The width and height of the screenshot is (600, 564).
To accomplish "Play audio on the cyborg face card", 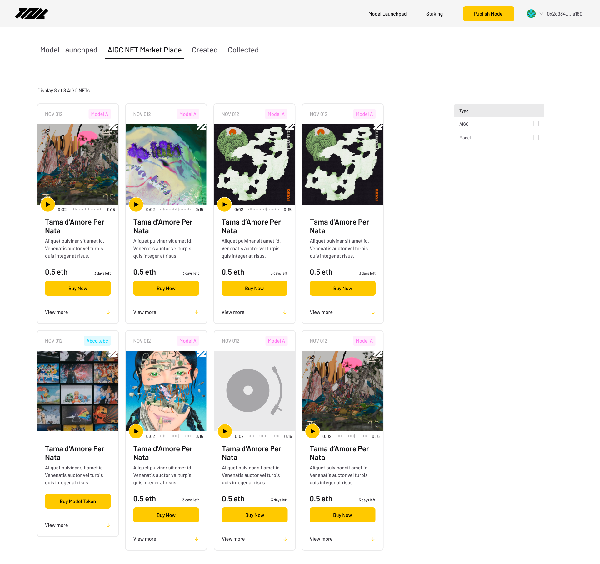I will 136,431.
